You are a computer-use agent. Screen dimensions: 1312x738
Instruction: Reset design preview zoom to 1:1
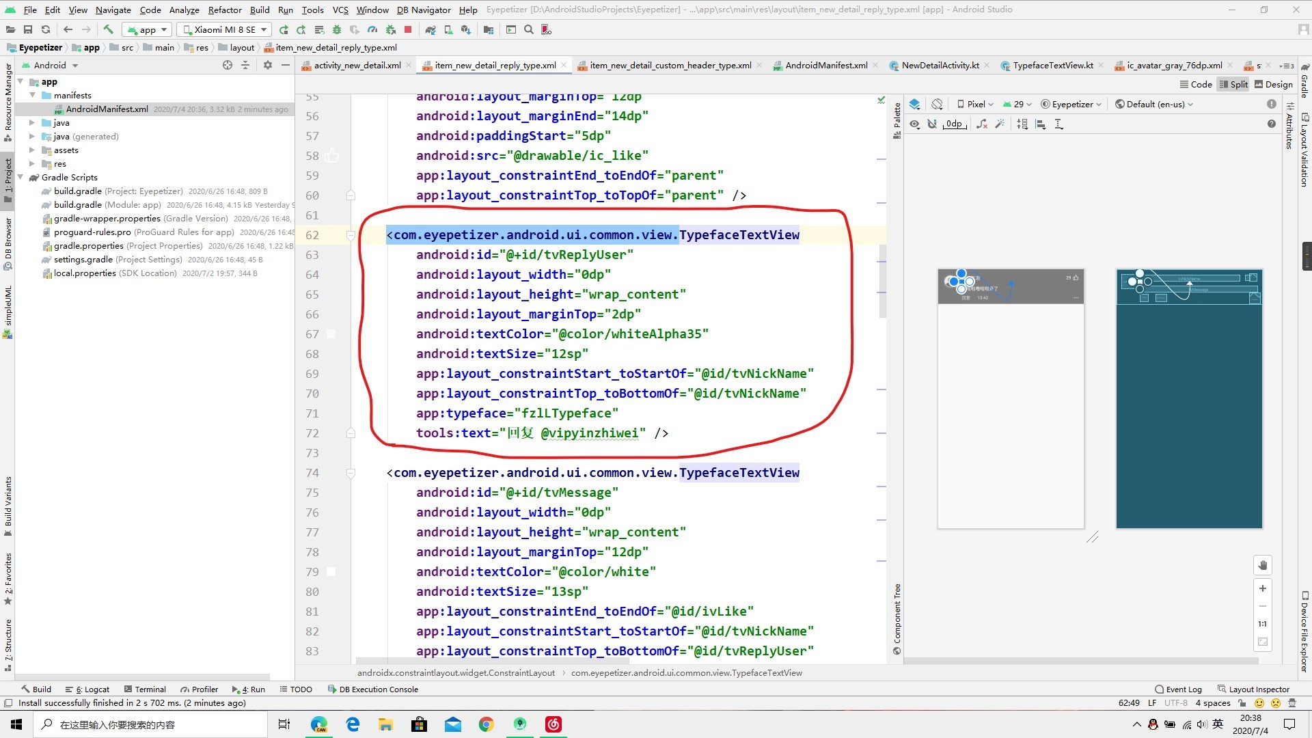(x=1263, y=624)
